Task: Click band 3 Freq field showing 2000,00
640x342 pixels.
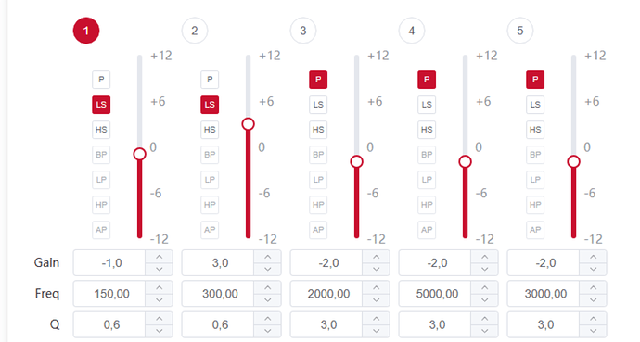Action: [x=326, y=294]
